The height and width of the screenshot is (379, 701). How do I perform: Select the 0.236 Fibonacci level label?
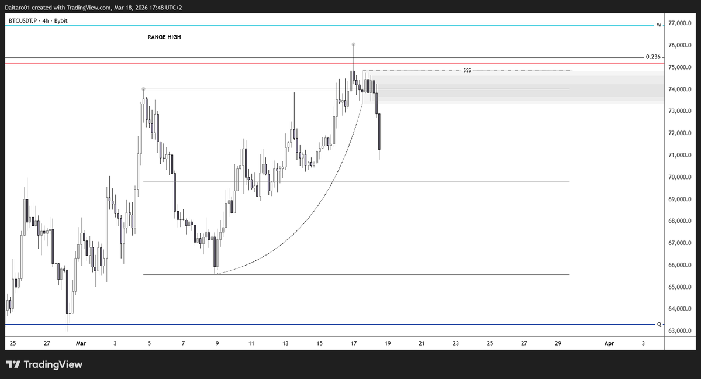[652, 57]
